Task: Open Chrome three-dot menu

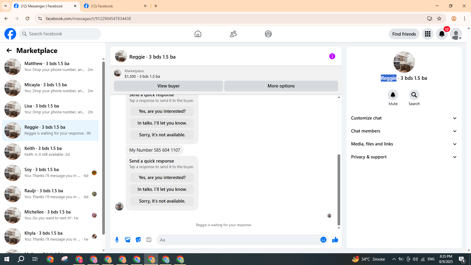Action: tap(465, 19)
